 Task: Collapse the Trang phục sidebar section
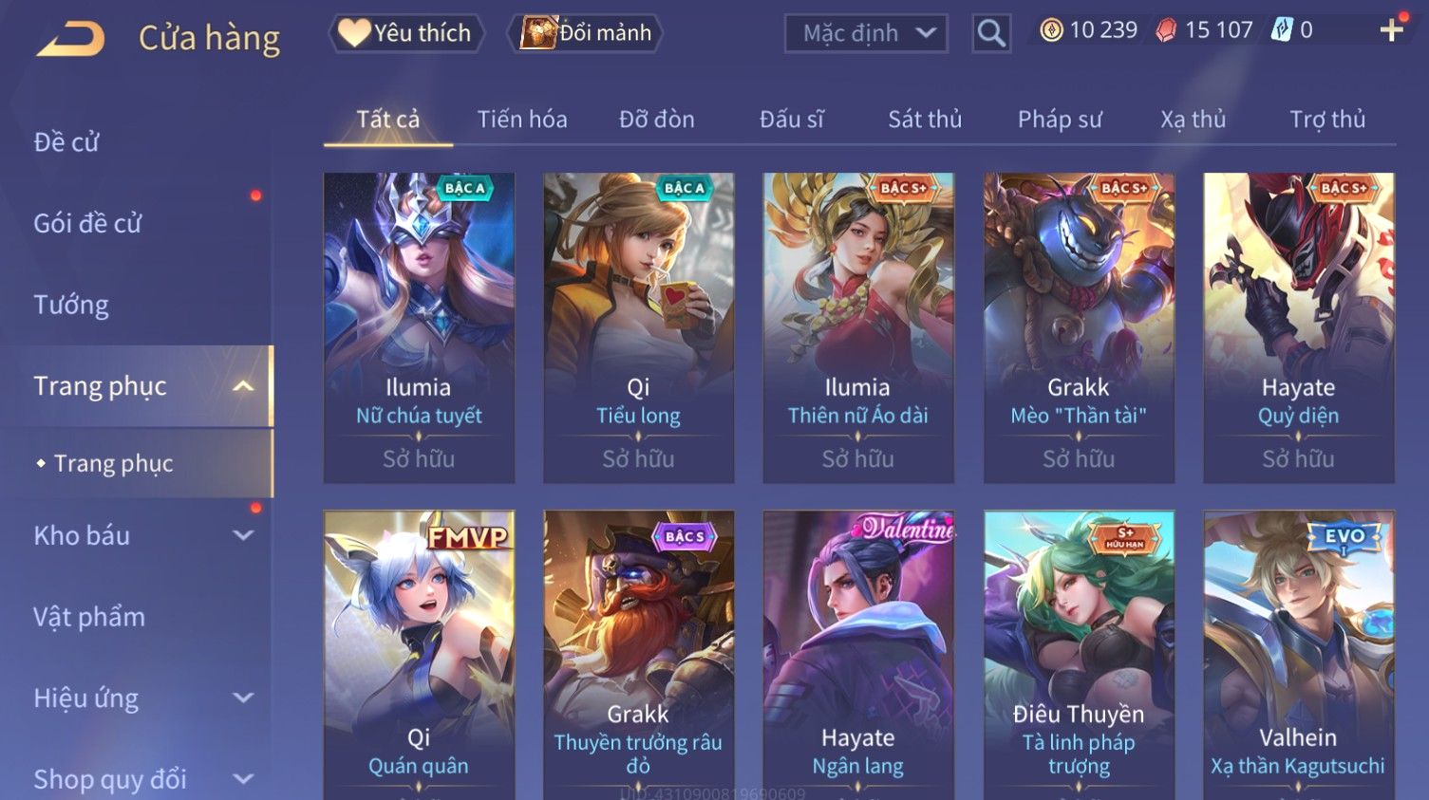pos(243,386)
